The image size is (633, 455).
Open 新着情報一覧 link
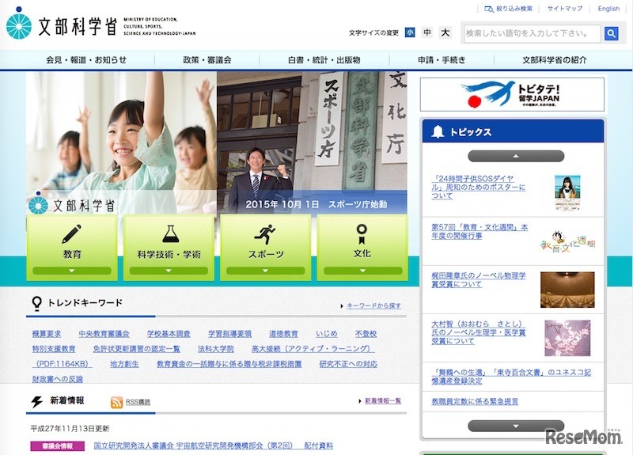[x=383, y=401]
